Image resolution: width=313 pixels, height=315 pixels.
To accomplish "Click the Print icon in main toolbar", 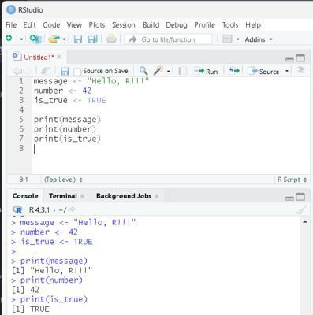I will (x=111, y=39).
